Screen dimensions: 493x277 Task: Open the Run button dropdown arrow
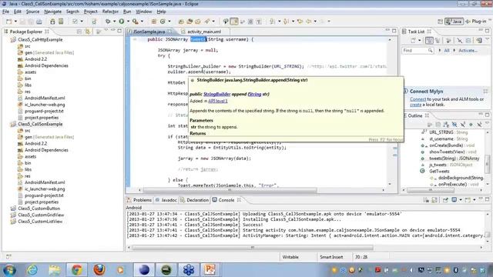click(128, 22)
